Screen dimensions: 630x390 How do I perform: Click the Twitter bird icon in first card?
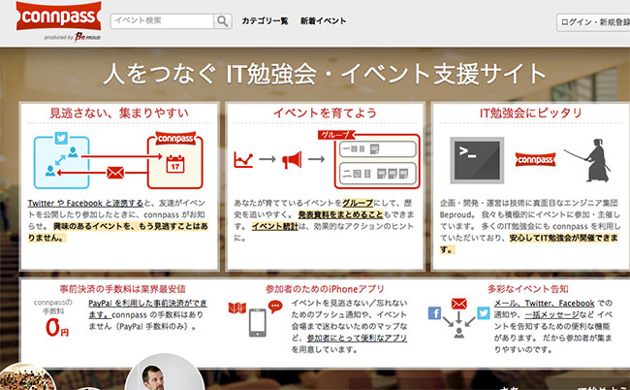(x=61, y=138)
